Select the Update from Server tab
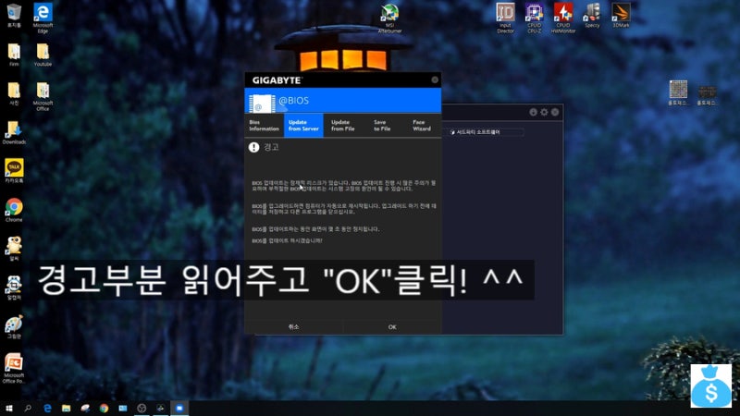 tap(303, 126)
